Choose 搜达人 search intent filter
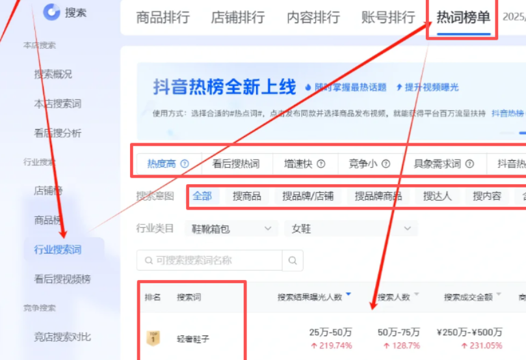Image resolution: width=526 pixels, height=360 pixels. 437,196
